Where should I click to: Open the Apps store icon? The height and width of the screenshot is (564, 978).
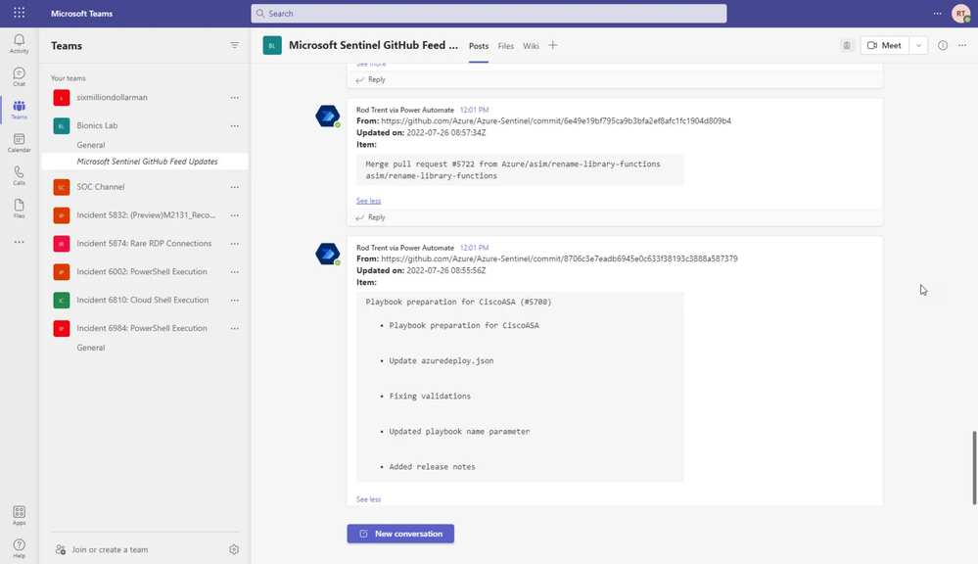[20, 515]
